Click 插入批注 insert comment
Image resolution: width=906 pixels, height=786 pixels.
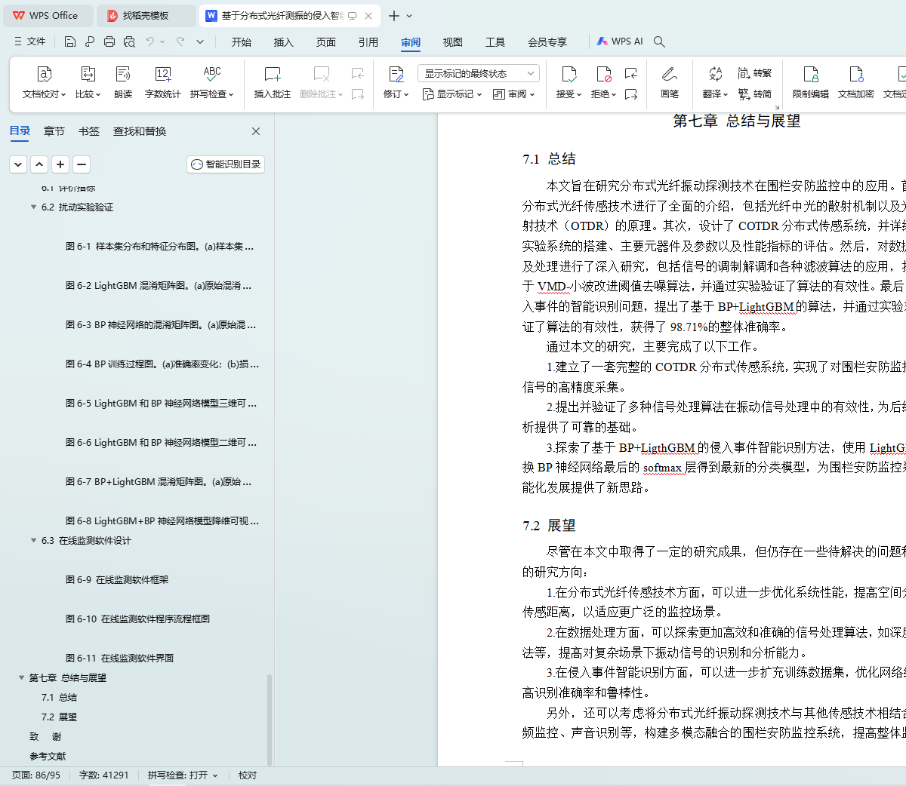pos(273,83)
